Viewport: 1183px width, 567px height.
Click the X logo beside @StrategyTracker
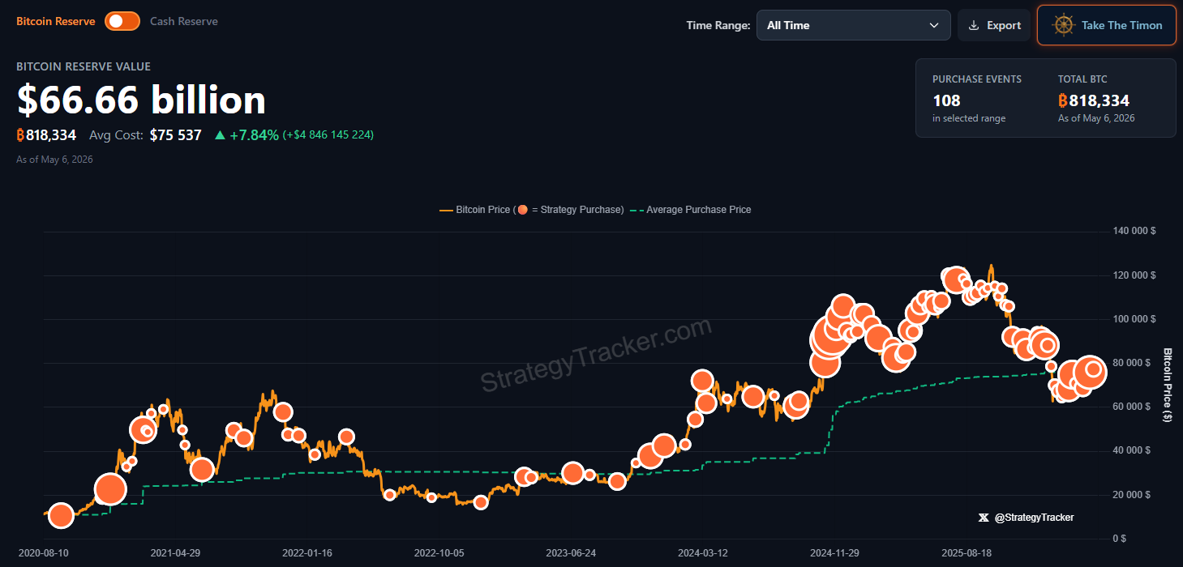pyautogui.click(x=984, y=518)
